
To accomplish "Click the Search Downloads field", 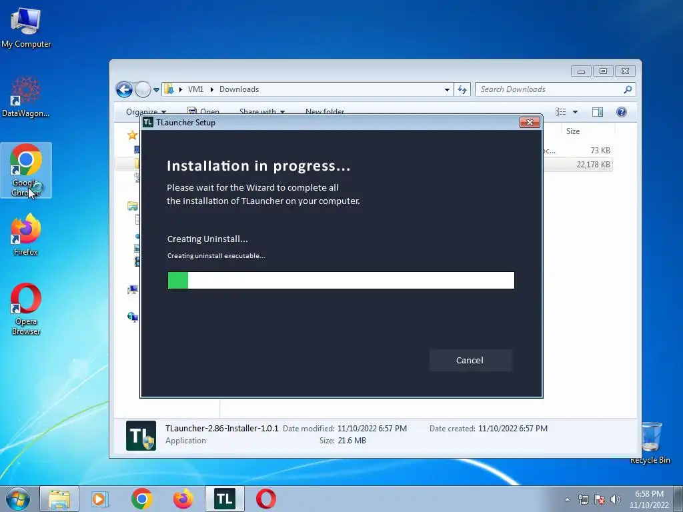I will click(x=556, y=89).
